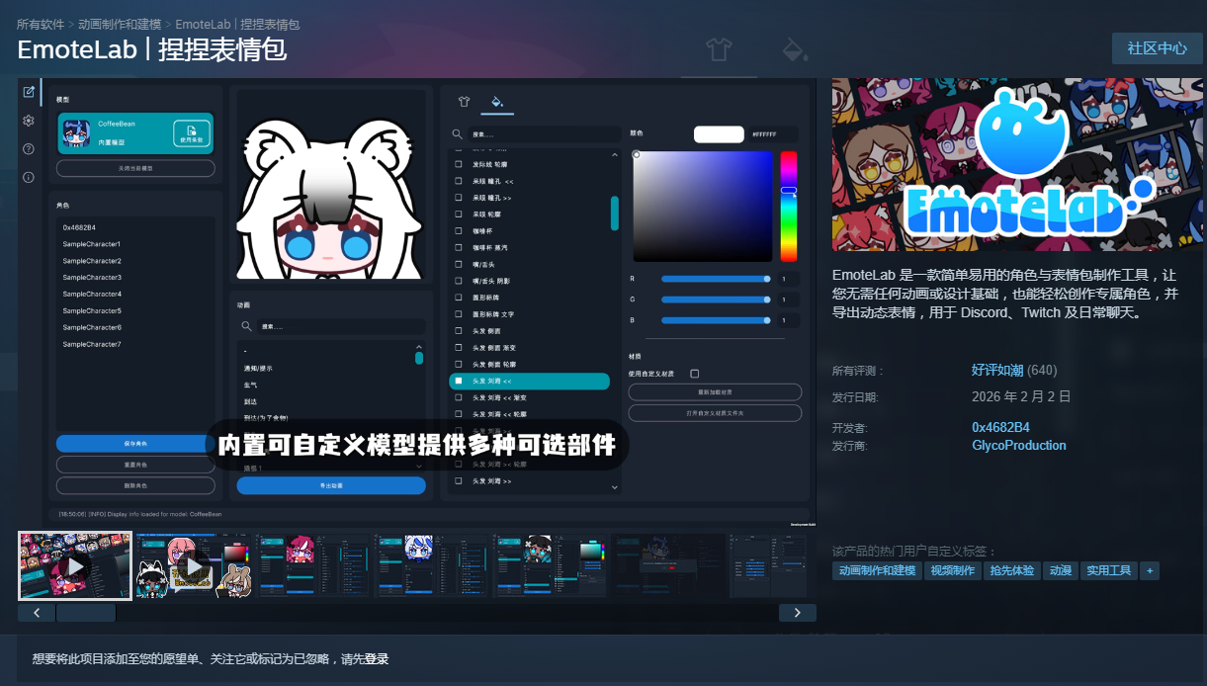
Task: Click the R channel slider
Action: tap(716, 279)
